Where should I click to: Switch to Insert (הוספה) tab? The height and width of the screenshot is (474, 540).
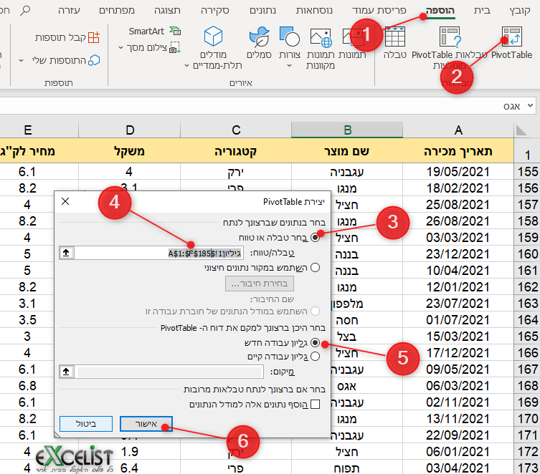[x=440, y=11]
